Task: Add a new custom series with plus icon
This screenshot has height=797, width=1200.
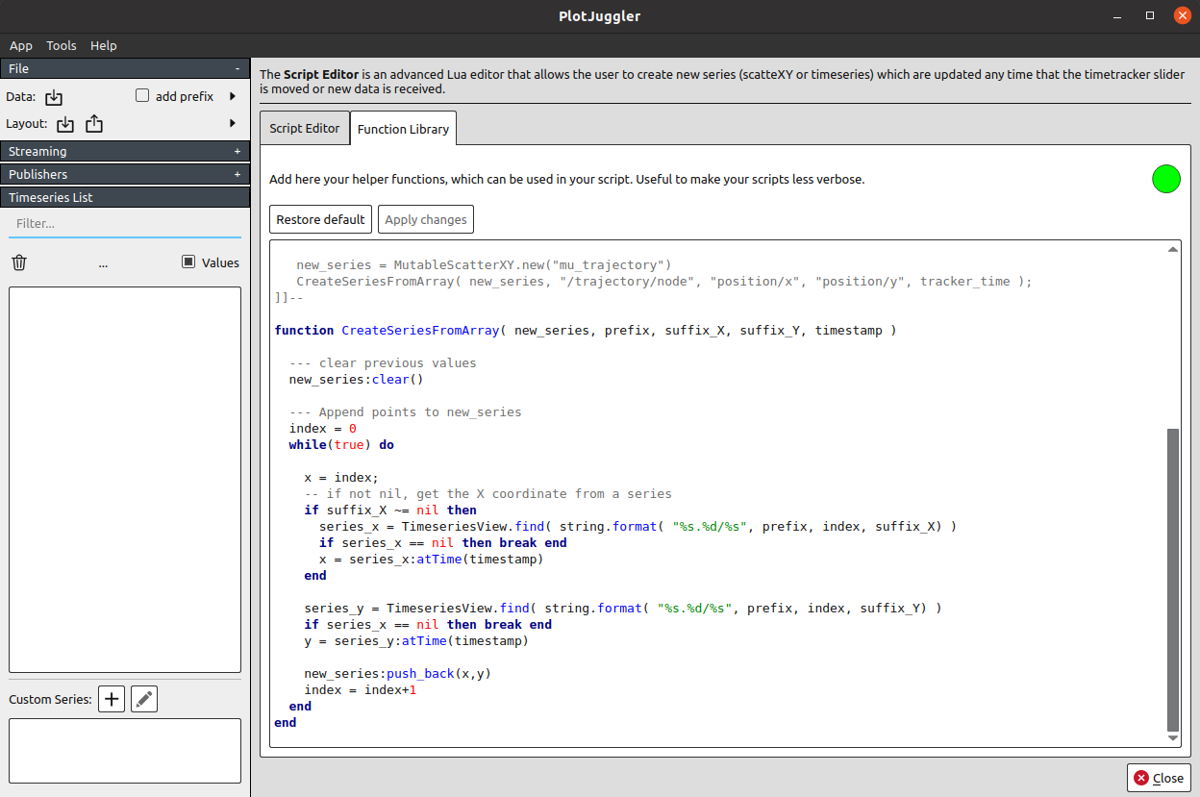Action: click(x=112, y=699)
